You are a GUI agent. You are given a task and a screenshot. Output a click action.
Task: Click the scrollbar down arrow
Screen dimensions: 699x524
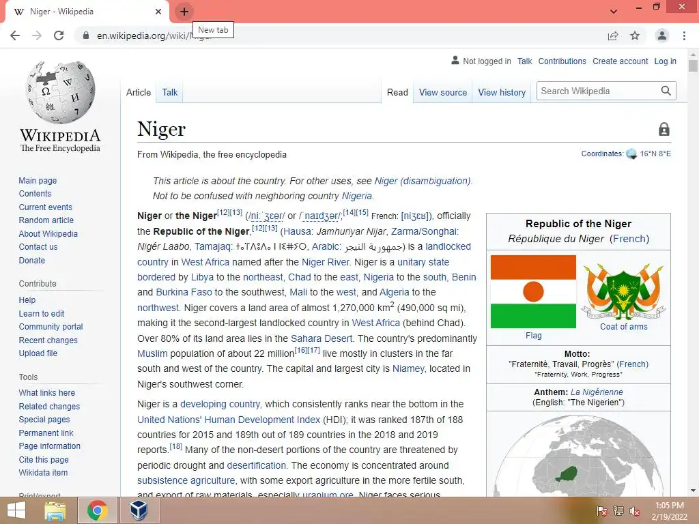point(693,491)
